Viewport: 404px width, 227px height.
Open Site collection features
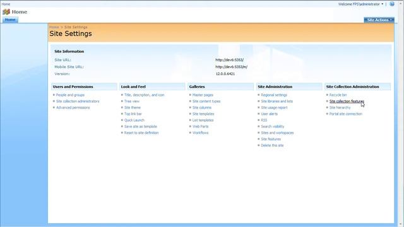347,101
